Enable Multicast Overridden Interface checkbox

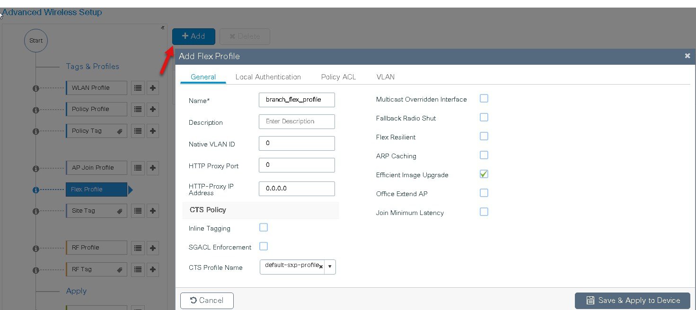tap(484, 98)
